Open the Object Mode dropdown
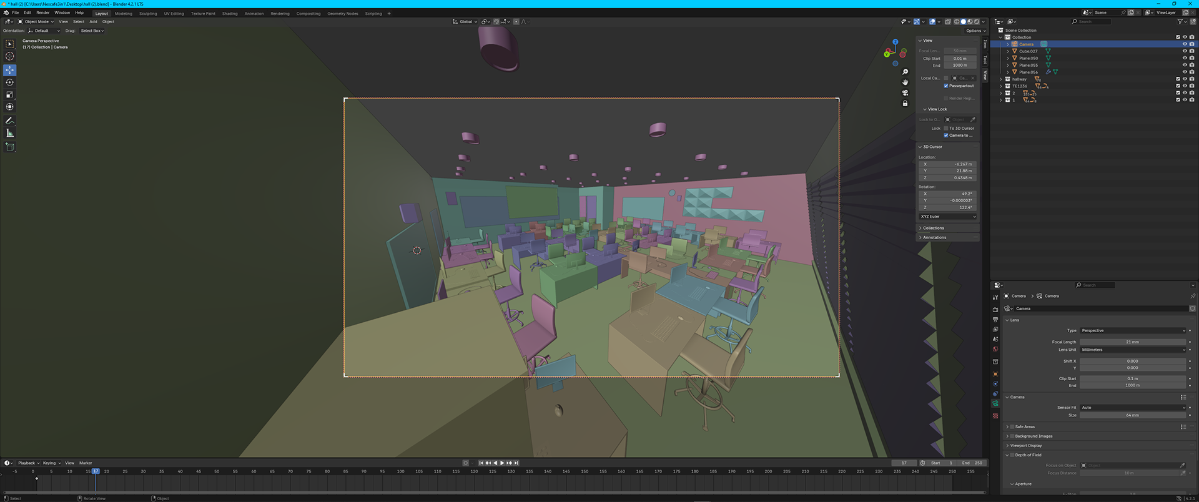1199x502 pixels. (36, 22)
